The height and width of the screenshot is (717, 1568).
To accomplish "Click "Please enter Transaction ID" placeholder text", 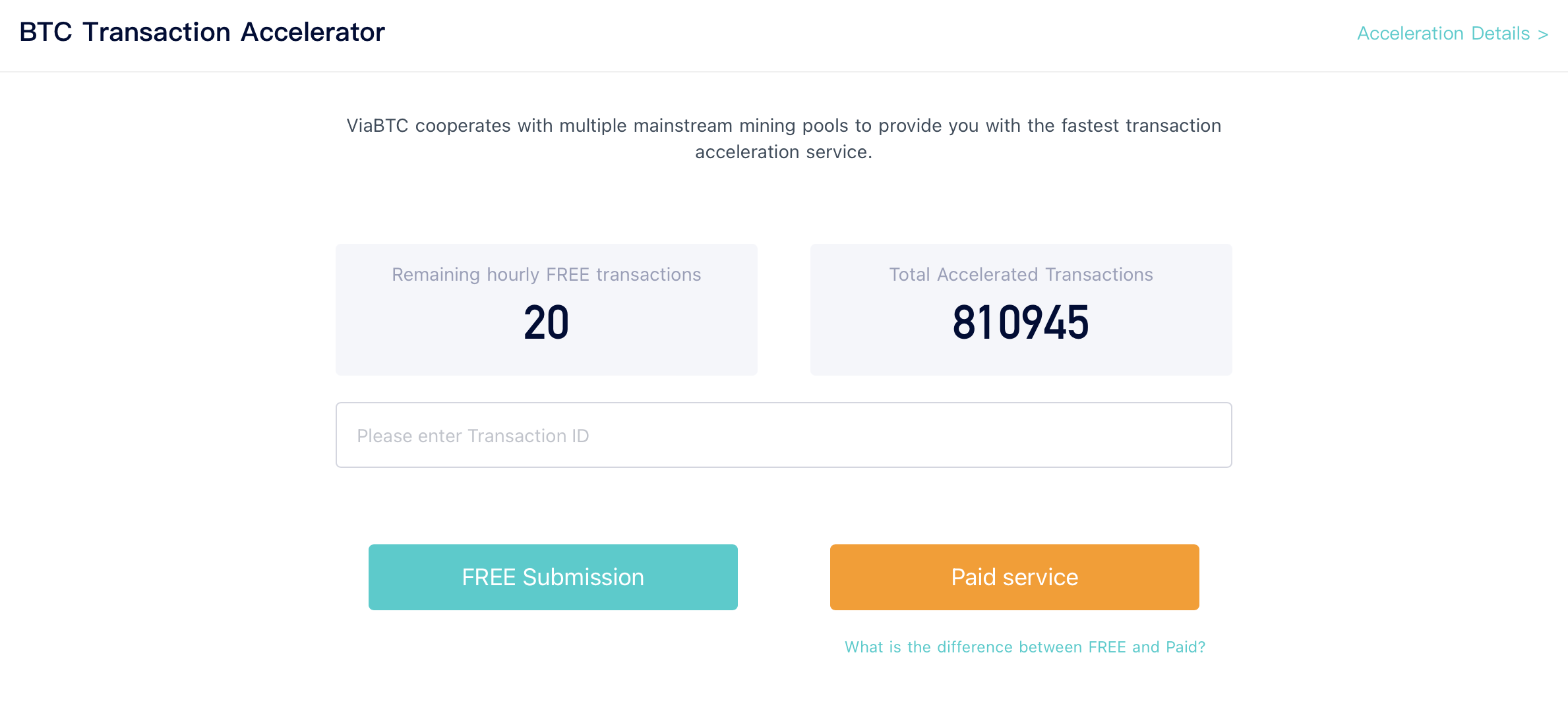I will pyautogui.click(x=473, y=436).
